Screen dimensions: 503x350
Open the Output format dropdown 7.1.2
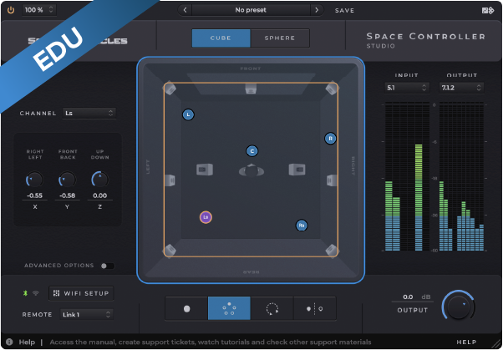click(458, 87)
